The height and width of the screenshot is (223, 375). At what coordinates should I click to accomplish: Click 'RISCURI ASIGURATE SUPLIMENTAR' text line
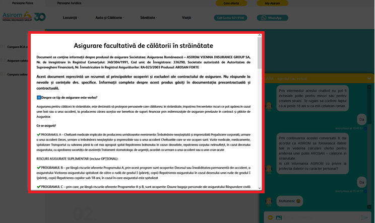[x=77, y=159]
